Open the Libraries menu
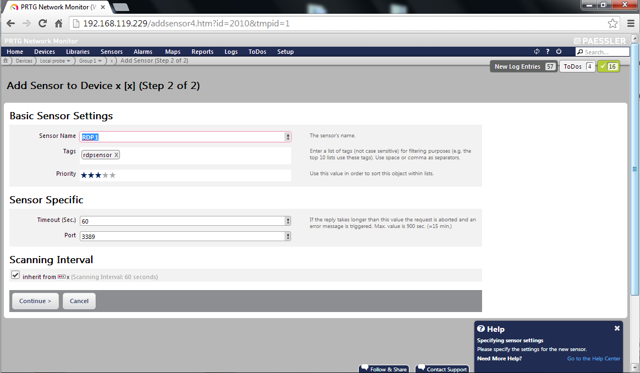640x373 pixels. click(78, 52)
